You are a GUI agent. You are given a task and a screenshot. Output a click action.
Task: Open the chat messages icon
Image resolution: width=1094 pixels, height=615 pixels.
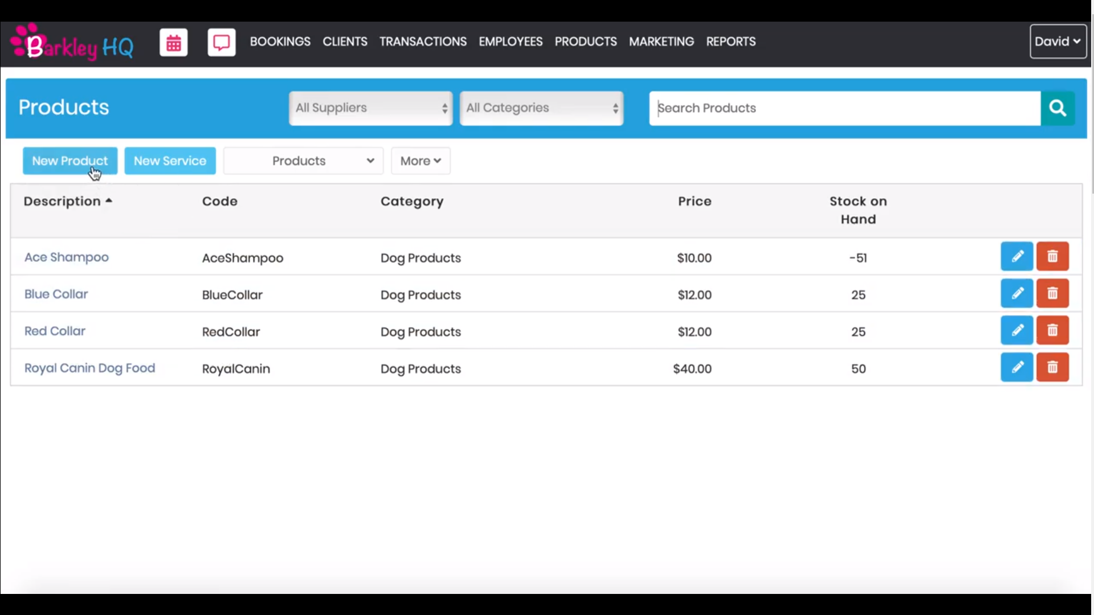tap(221, 42)
